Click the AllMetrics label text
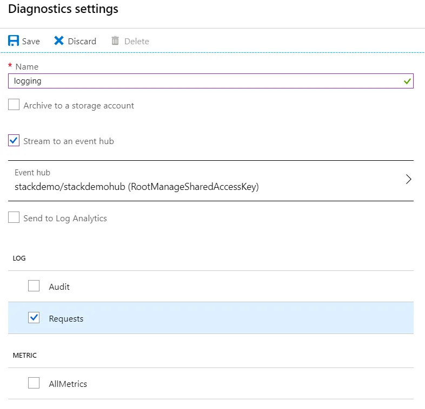 tap(68, 384)
